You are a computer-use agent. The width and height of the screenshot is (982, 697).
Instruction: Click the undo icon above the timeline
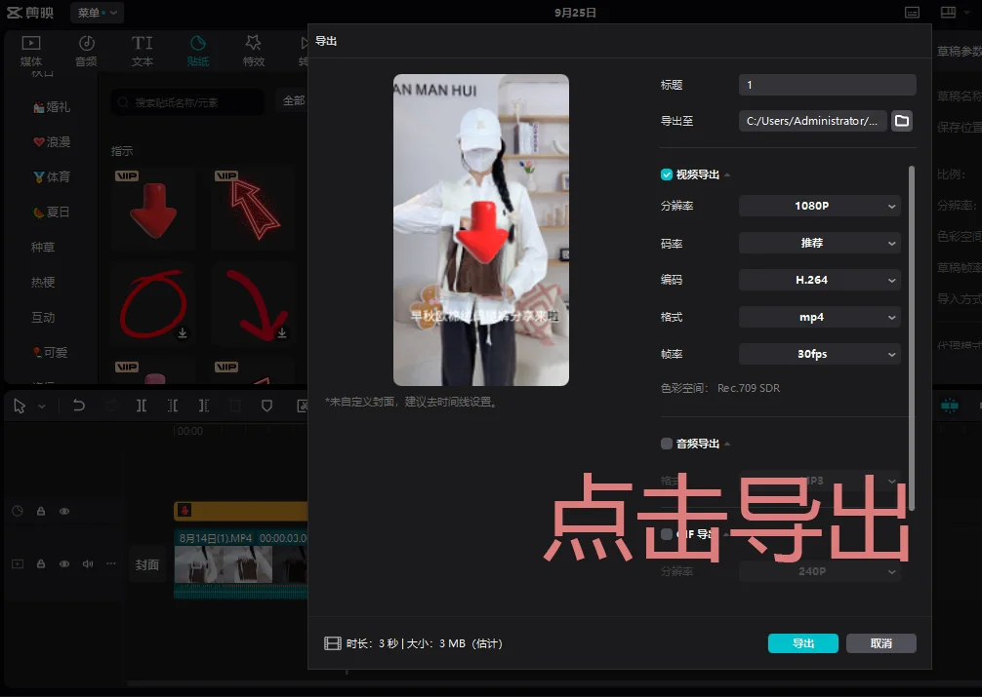tap(79, 406)
